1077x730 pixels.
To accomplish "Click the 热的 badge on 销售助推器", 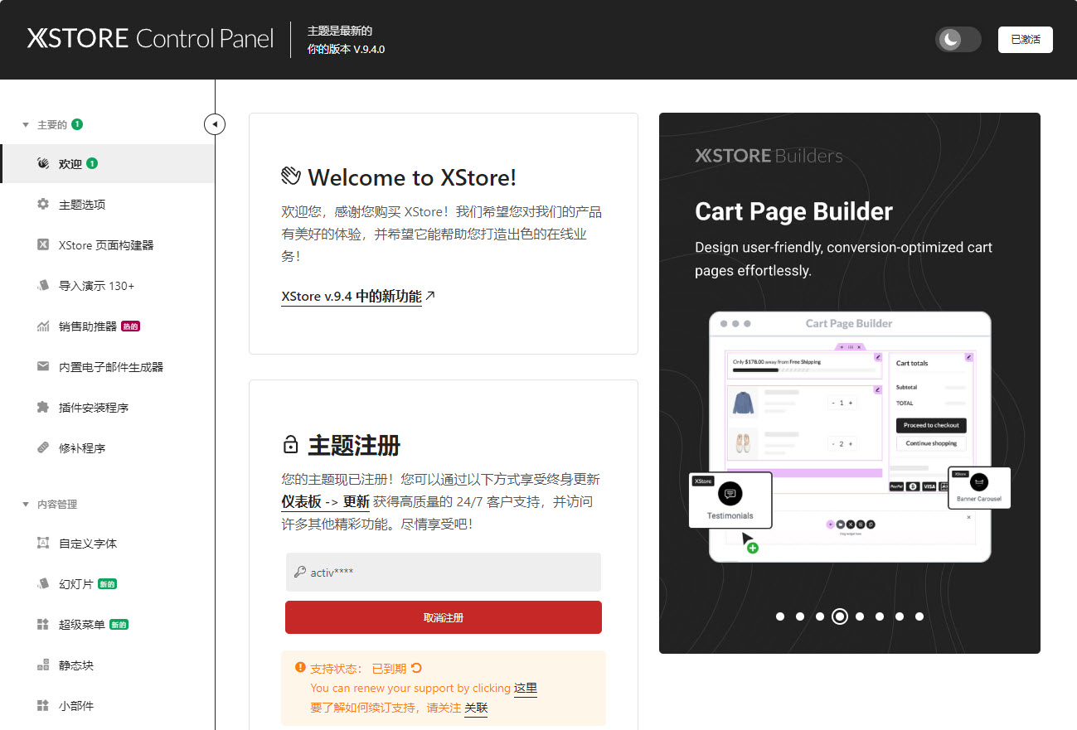I will 131,326.
